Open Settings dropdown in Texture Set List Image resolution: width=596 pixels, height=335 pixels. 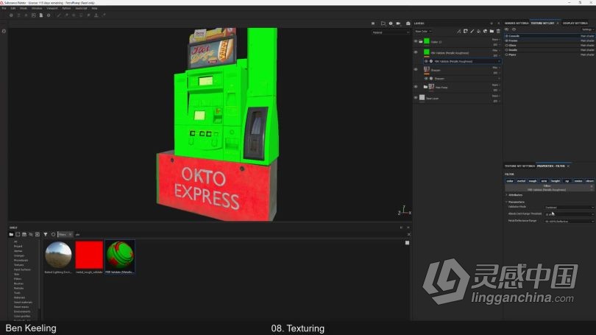(x=587, y=29)
